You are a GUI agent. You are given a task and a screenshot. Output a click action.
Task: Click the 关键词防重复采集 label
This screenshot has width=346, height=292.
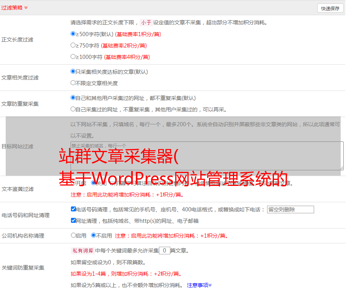[x=23, y=268]
